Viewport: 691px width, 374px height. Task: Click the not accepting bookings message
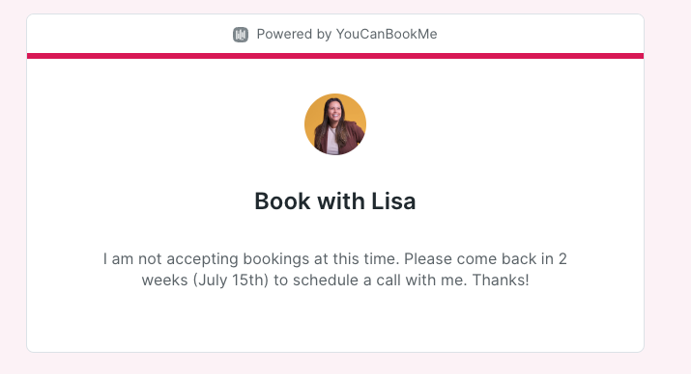pos(335,269)
